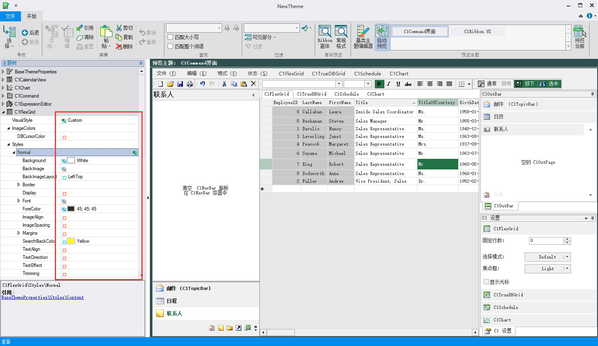Toggle 自动预览 auto preview
The image size is (598, 346).
382,37
